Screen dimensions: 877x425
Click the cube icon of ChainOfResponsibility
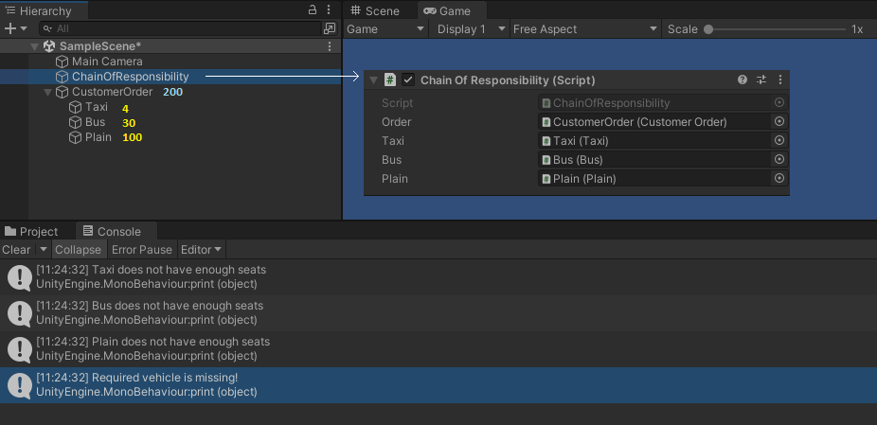(63, 77)
